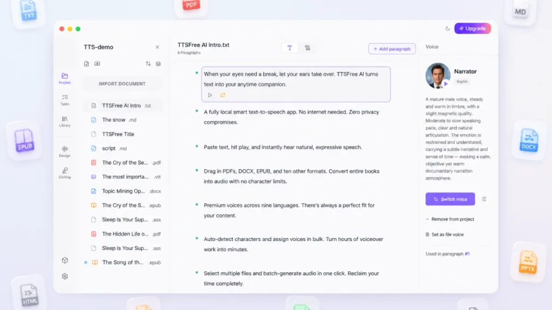Click the TTS-demo project title
The width and height of the screenshot is (552, 310).
(99, 47)
